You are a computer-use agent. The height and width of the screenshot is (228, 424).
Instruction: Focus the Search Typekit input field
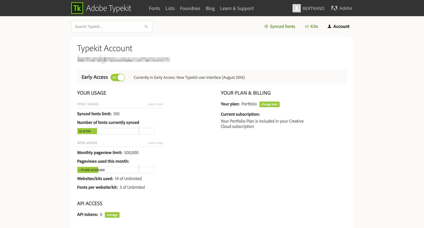pos(112,26)
